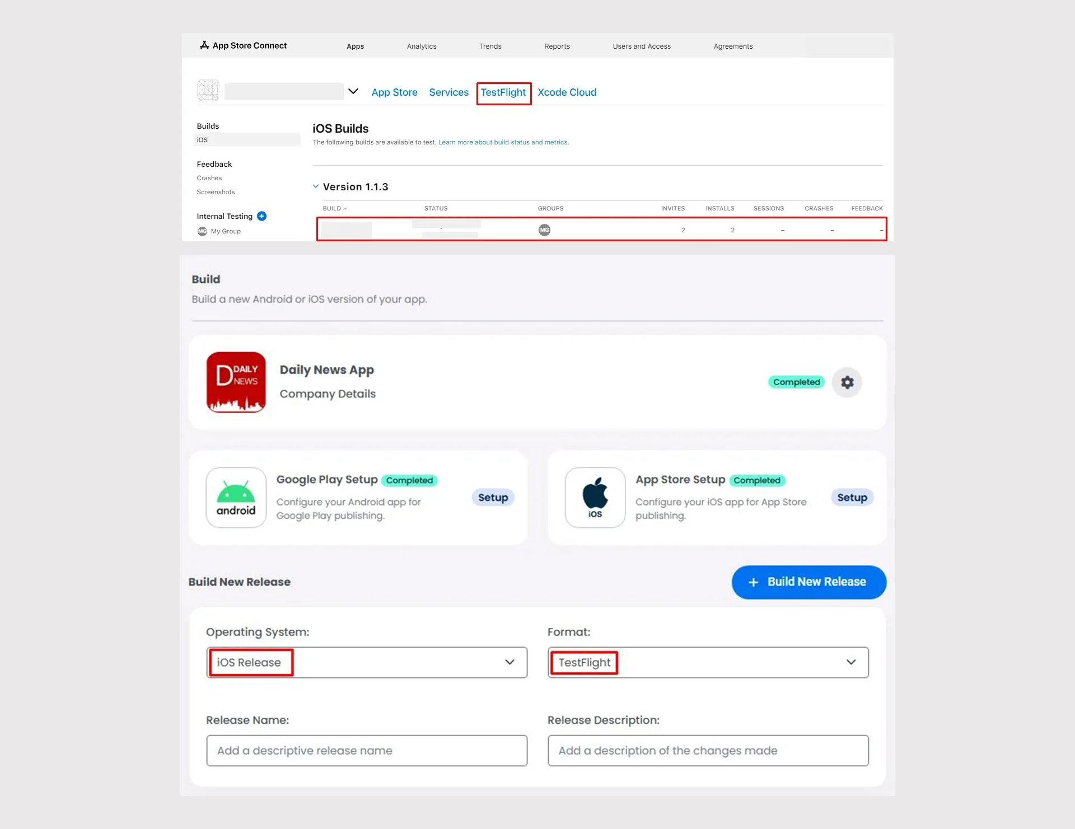This screenshot has width=1075, height=829.
Task: Open My Group in sidebar
Action: point(226,231)
